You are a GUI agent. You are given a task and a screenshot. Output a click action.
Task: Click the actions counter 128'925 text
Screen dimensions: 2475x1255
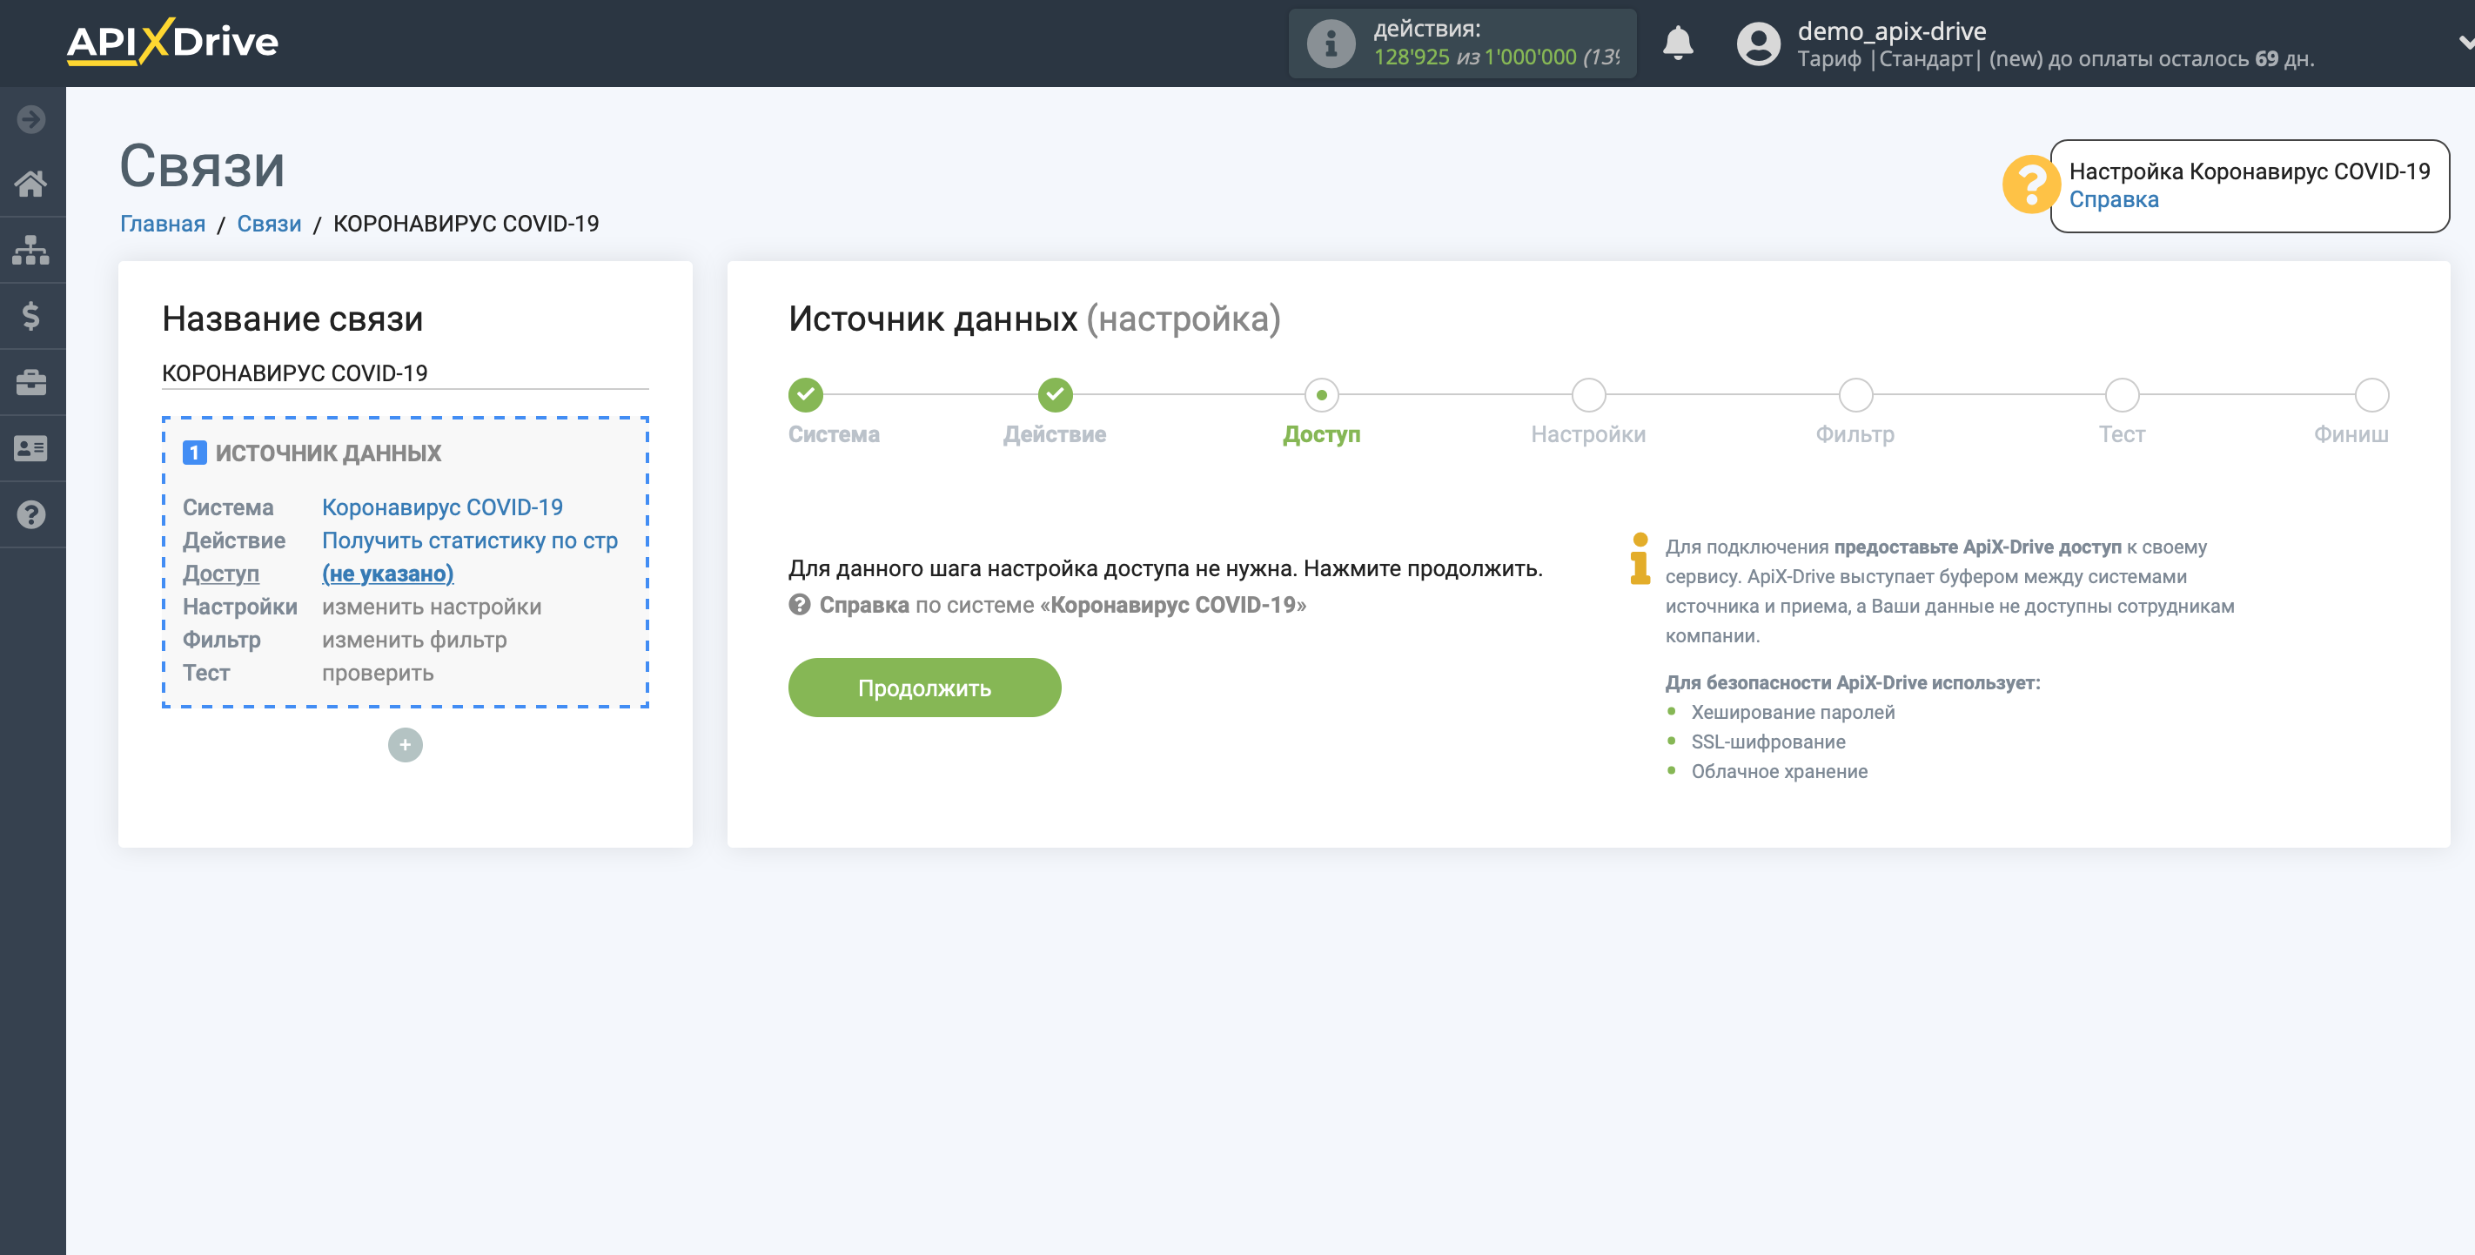[x=1411, y=57]
